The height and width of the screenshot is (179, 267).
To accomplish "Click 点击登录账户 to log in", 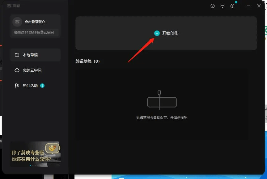I will (x=35, y=22).
